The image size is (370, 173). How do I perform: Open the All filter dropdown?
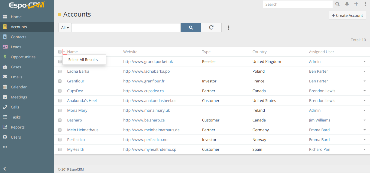(65, 28)
